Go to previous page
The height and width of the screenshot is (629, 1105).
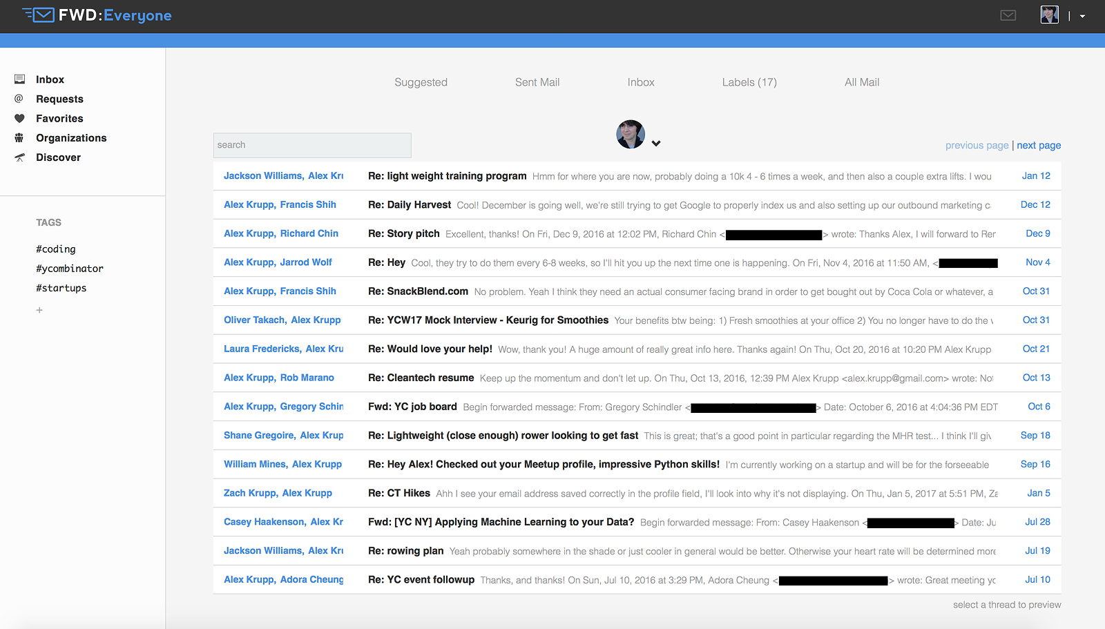point(977,145)
